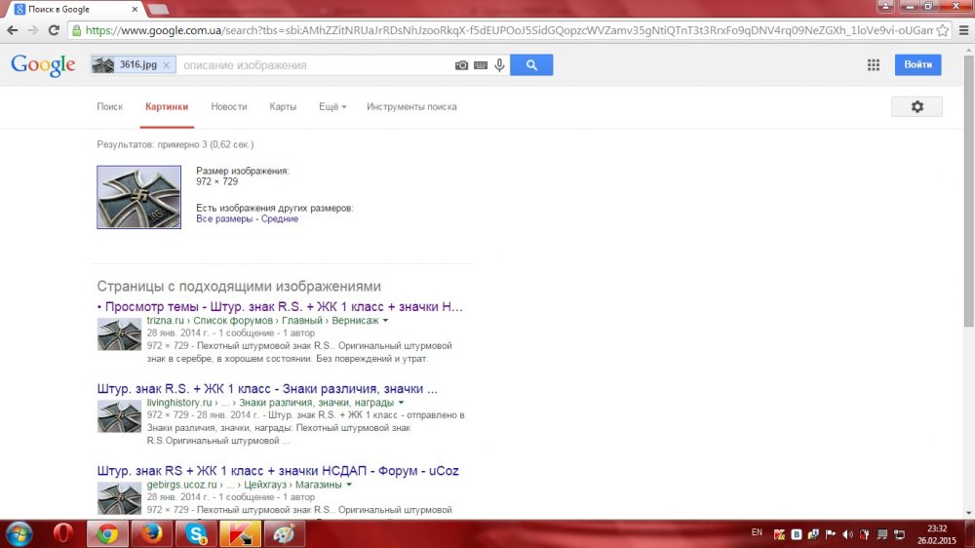Open a new browser tab
This screenshot has height=548, width=975.
tap(158, 10)
